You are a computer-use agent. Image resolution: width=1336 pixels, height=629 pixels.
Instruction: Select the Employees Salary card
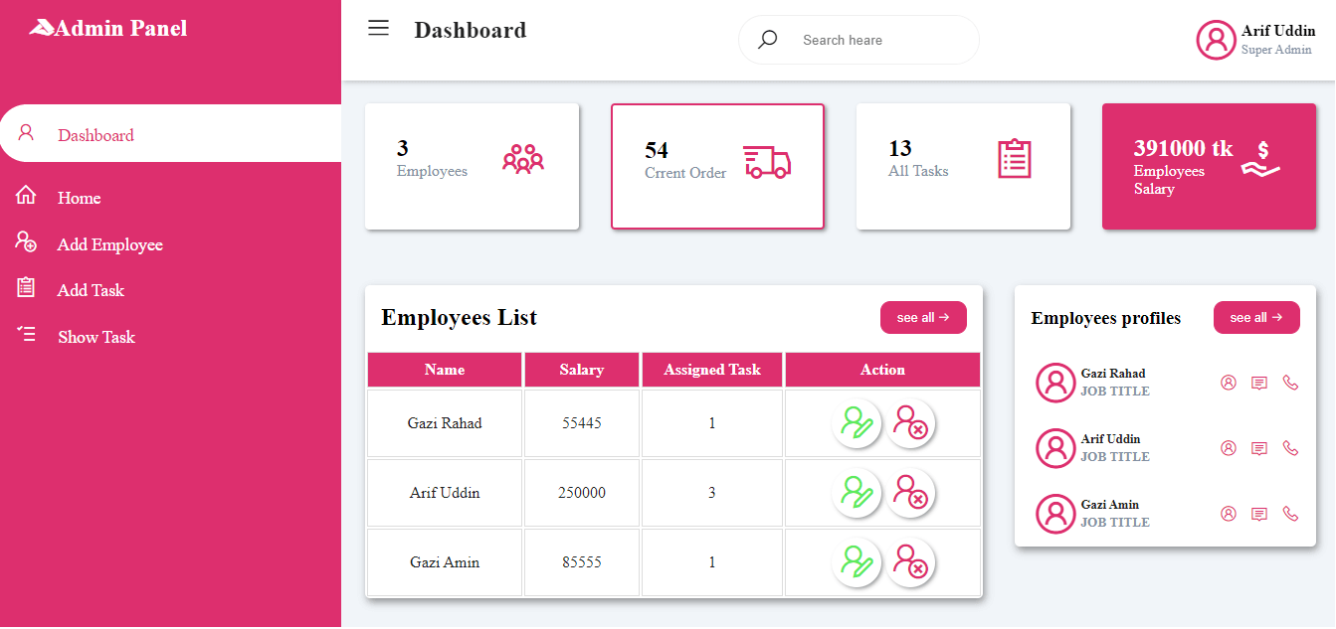click(x=1209, y=166)
